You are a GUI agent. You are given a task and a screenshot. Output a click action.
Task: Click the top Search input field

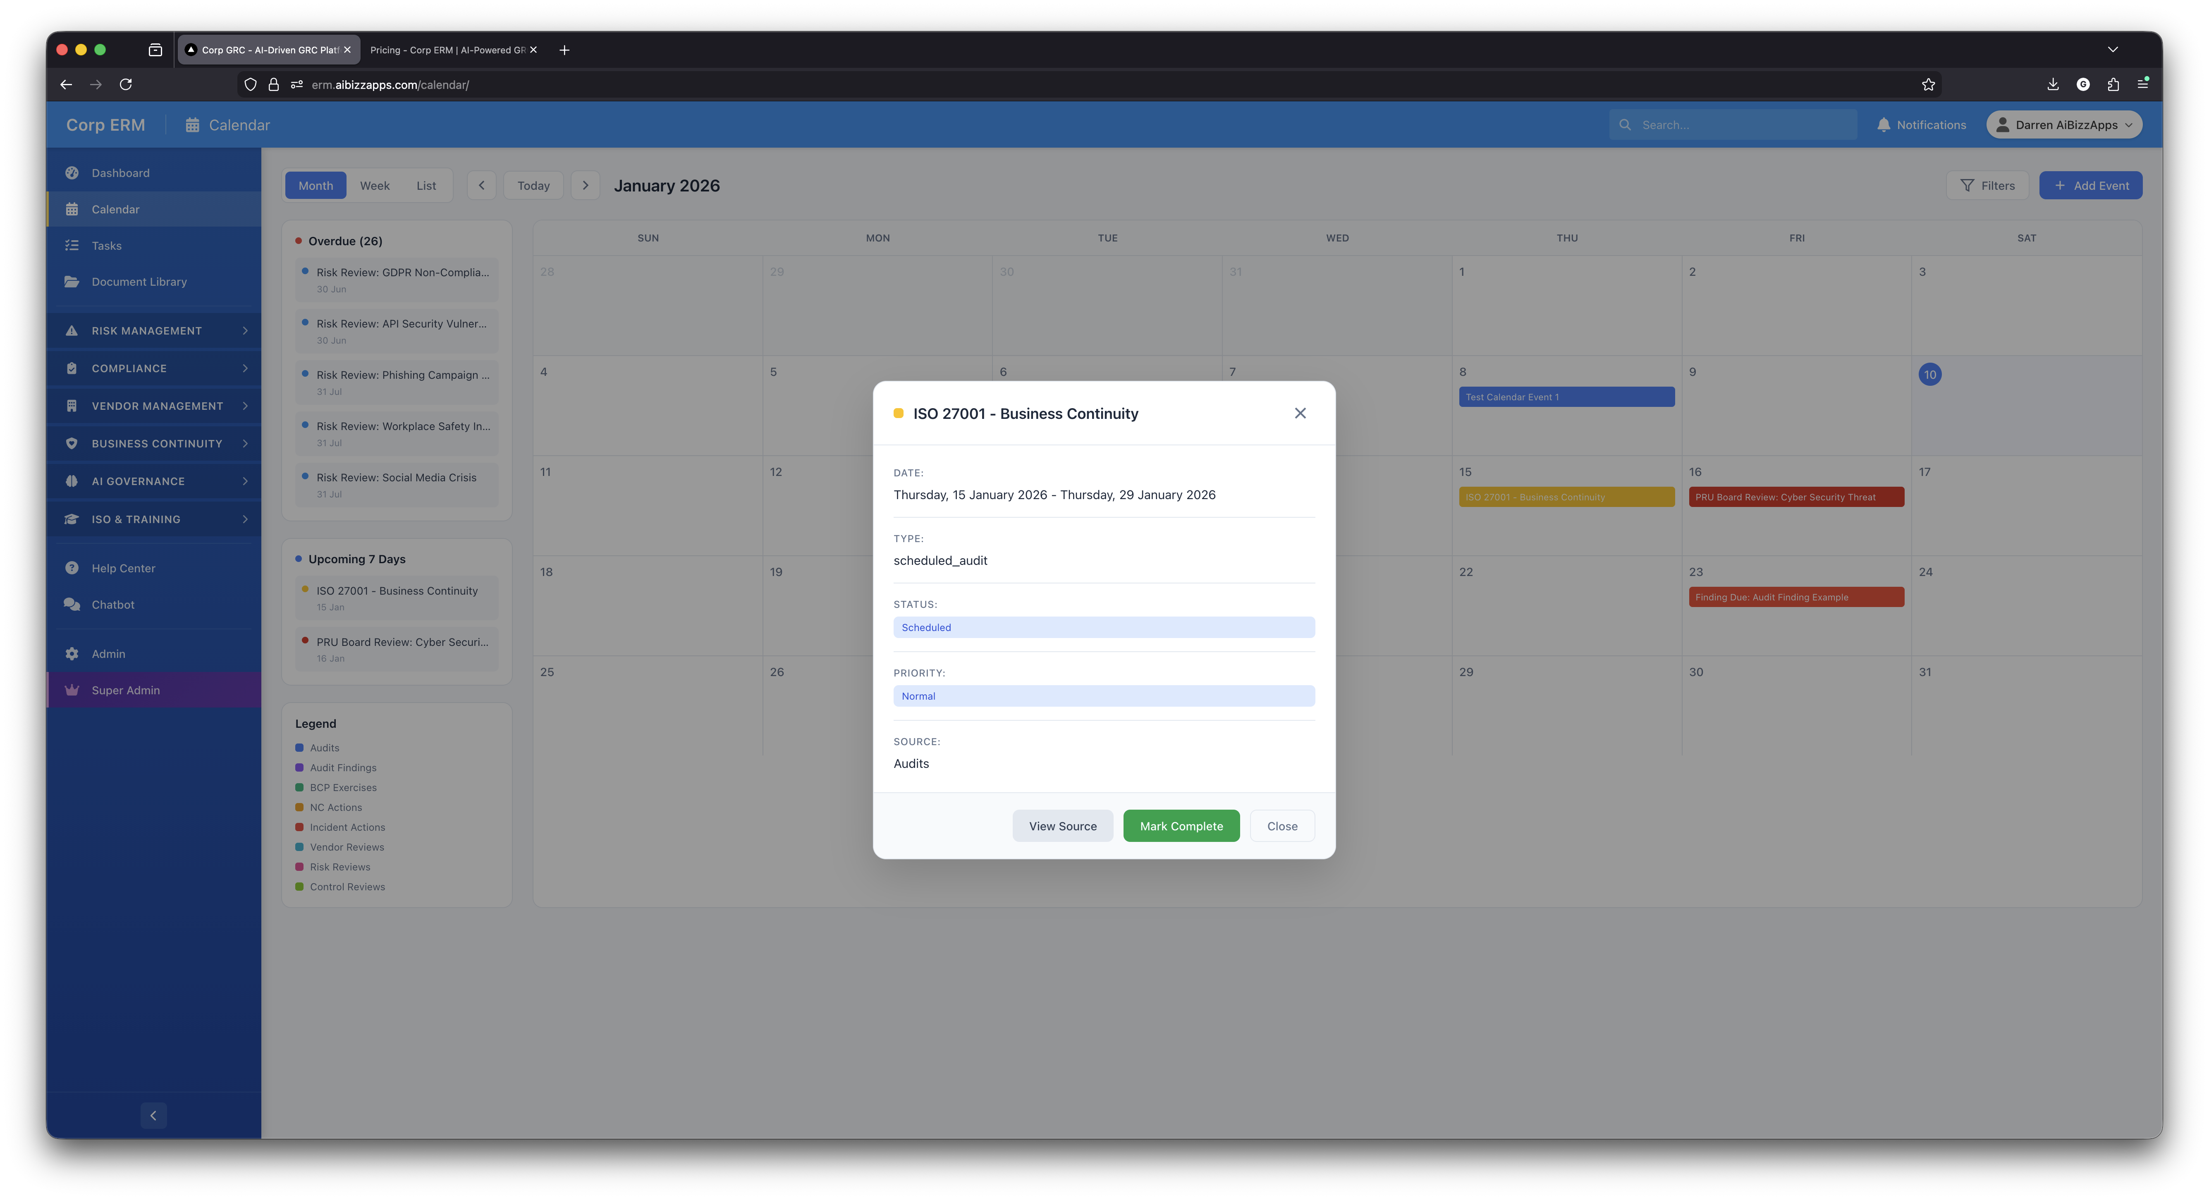pos(1741,125)
